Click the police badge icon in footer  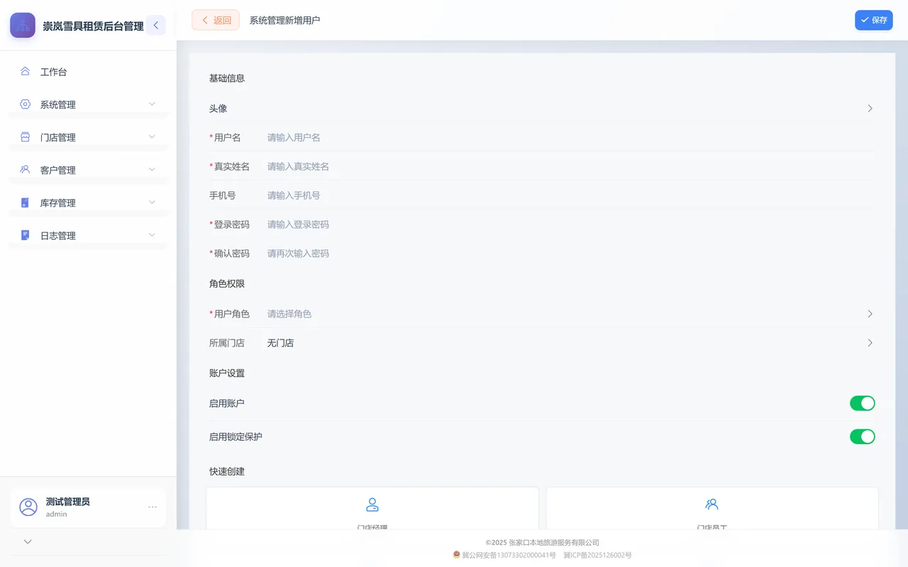tap(457, 555)
